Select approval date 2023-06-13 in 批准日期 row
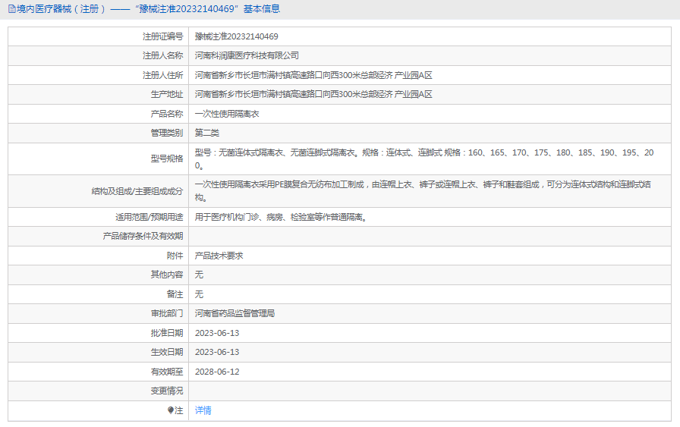Screen dimensions: 680x427 point(217,333)
